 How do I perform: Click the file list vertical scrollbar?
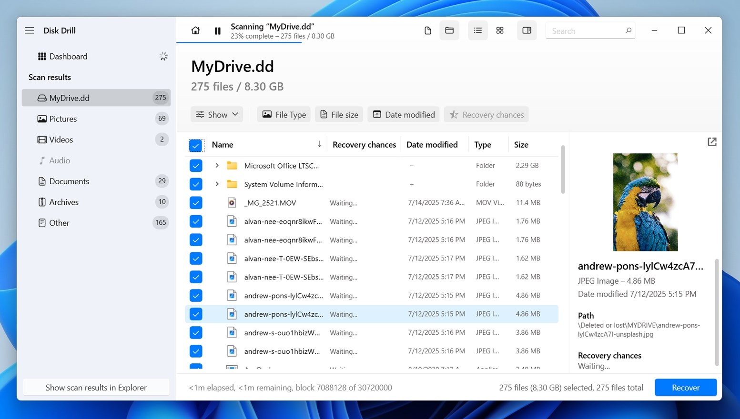coord(563,170)
